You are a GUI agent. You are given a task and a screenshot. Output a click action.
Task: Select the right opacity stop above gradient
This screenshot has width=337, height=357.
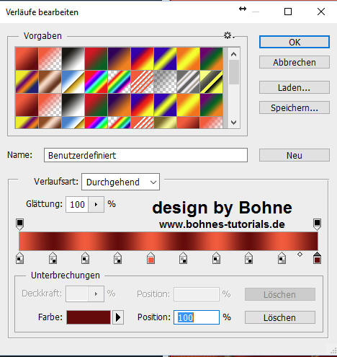point(317,224)
